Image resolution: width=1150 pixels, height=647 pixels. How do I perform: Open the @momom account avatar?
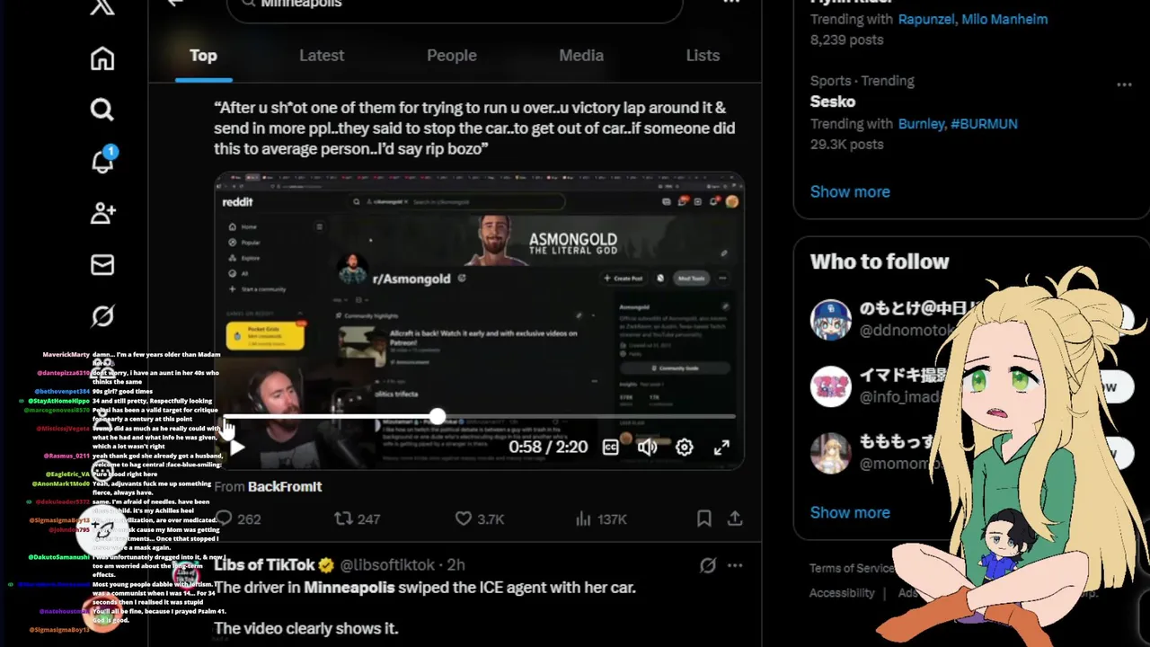(x=831, y=454)
